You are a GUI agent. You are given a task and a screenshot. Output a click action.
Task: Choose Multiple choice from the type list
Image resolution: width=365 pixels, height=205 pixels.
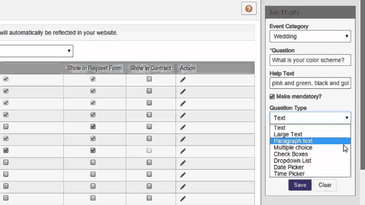[x=293, y=147]
